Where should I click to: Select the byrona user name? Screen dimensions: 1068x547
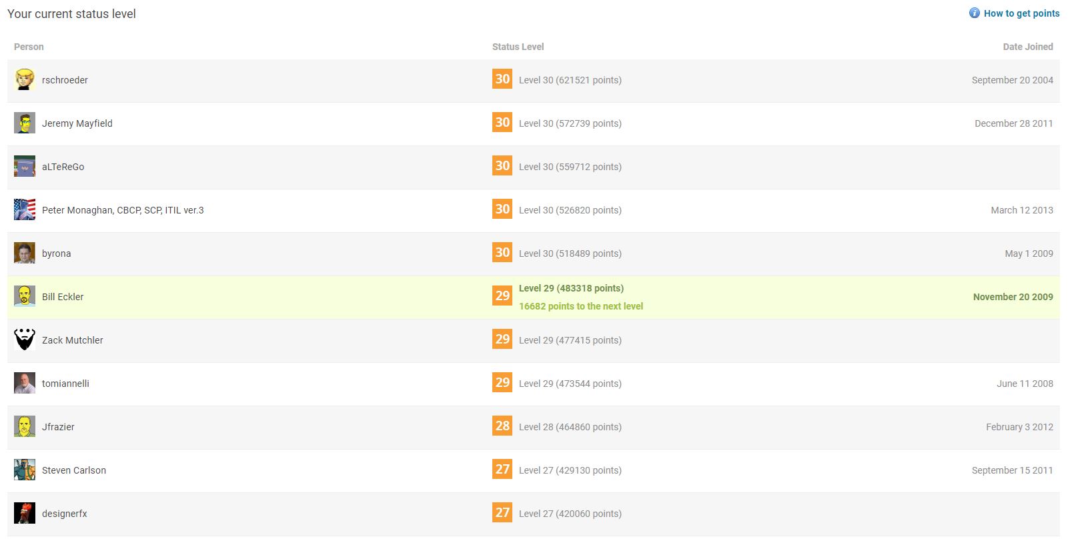coord(57,253)
